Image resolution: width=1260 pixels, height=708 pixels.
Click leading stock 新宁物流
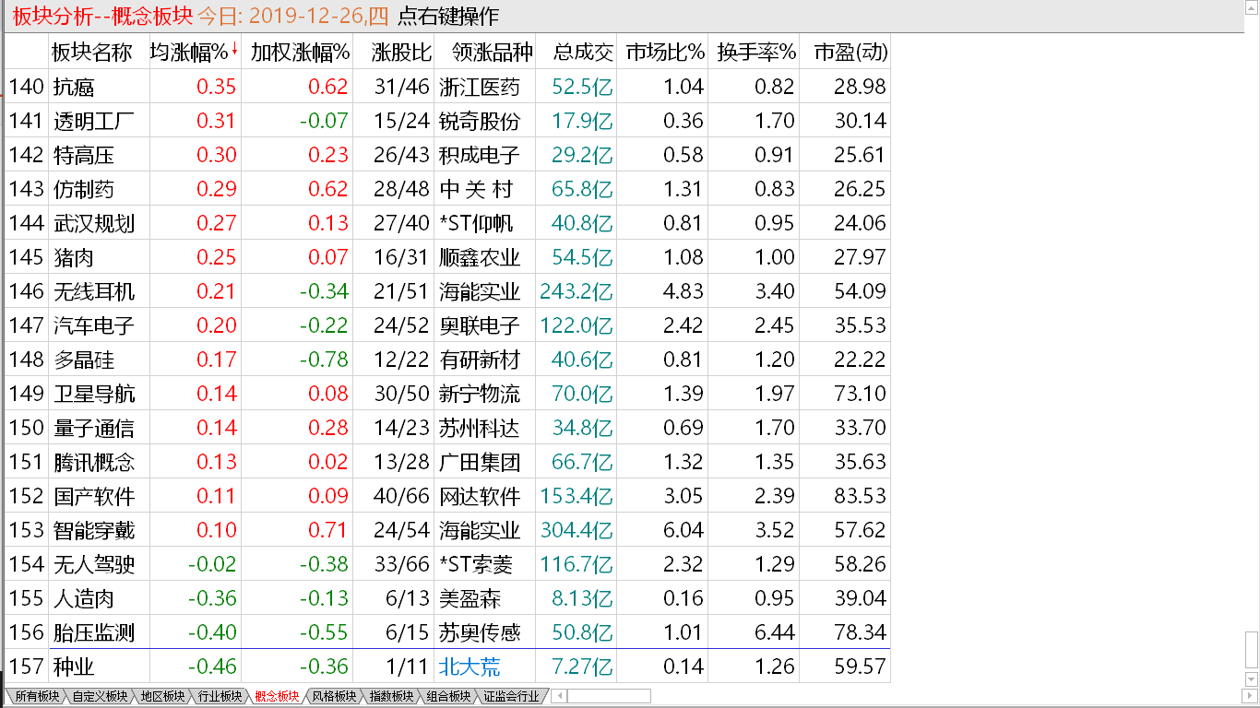point(480,394)
